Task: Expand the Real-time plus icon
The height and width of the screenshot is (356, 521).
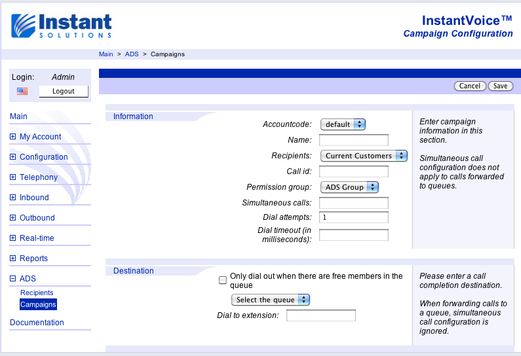Action: [x=13, y=238]
